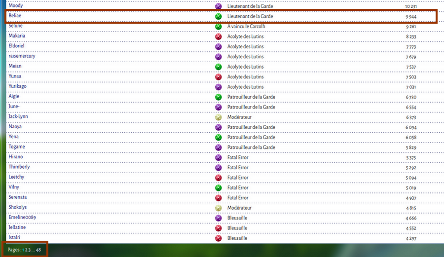
Task: Go to page 2 of rankings
Action: tap(26, 250)
